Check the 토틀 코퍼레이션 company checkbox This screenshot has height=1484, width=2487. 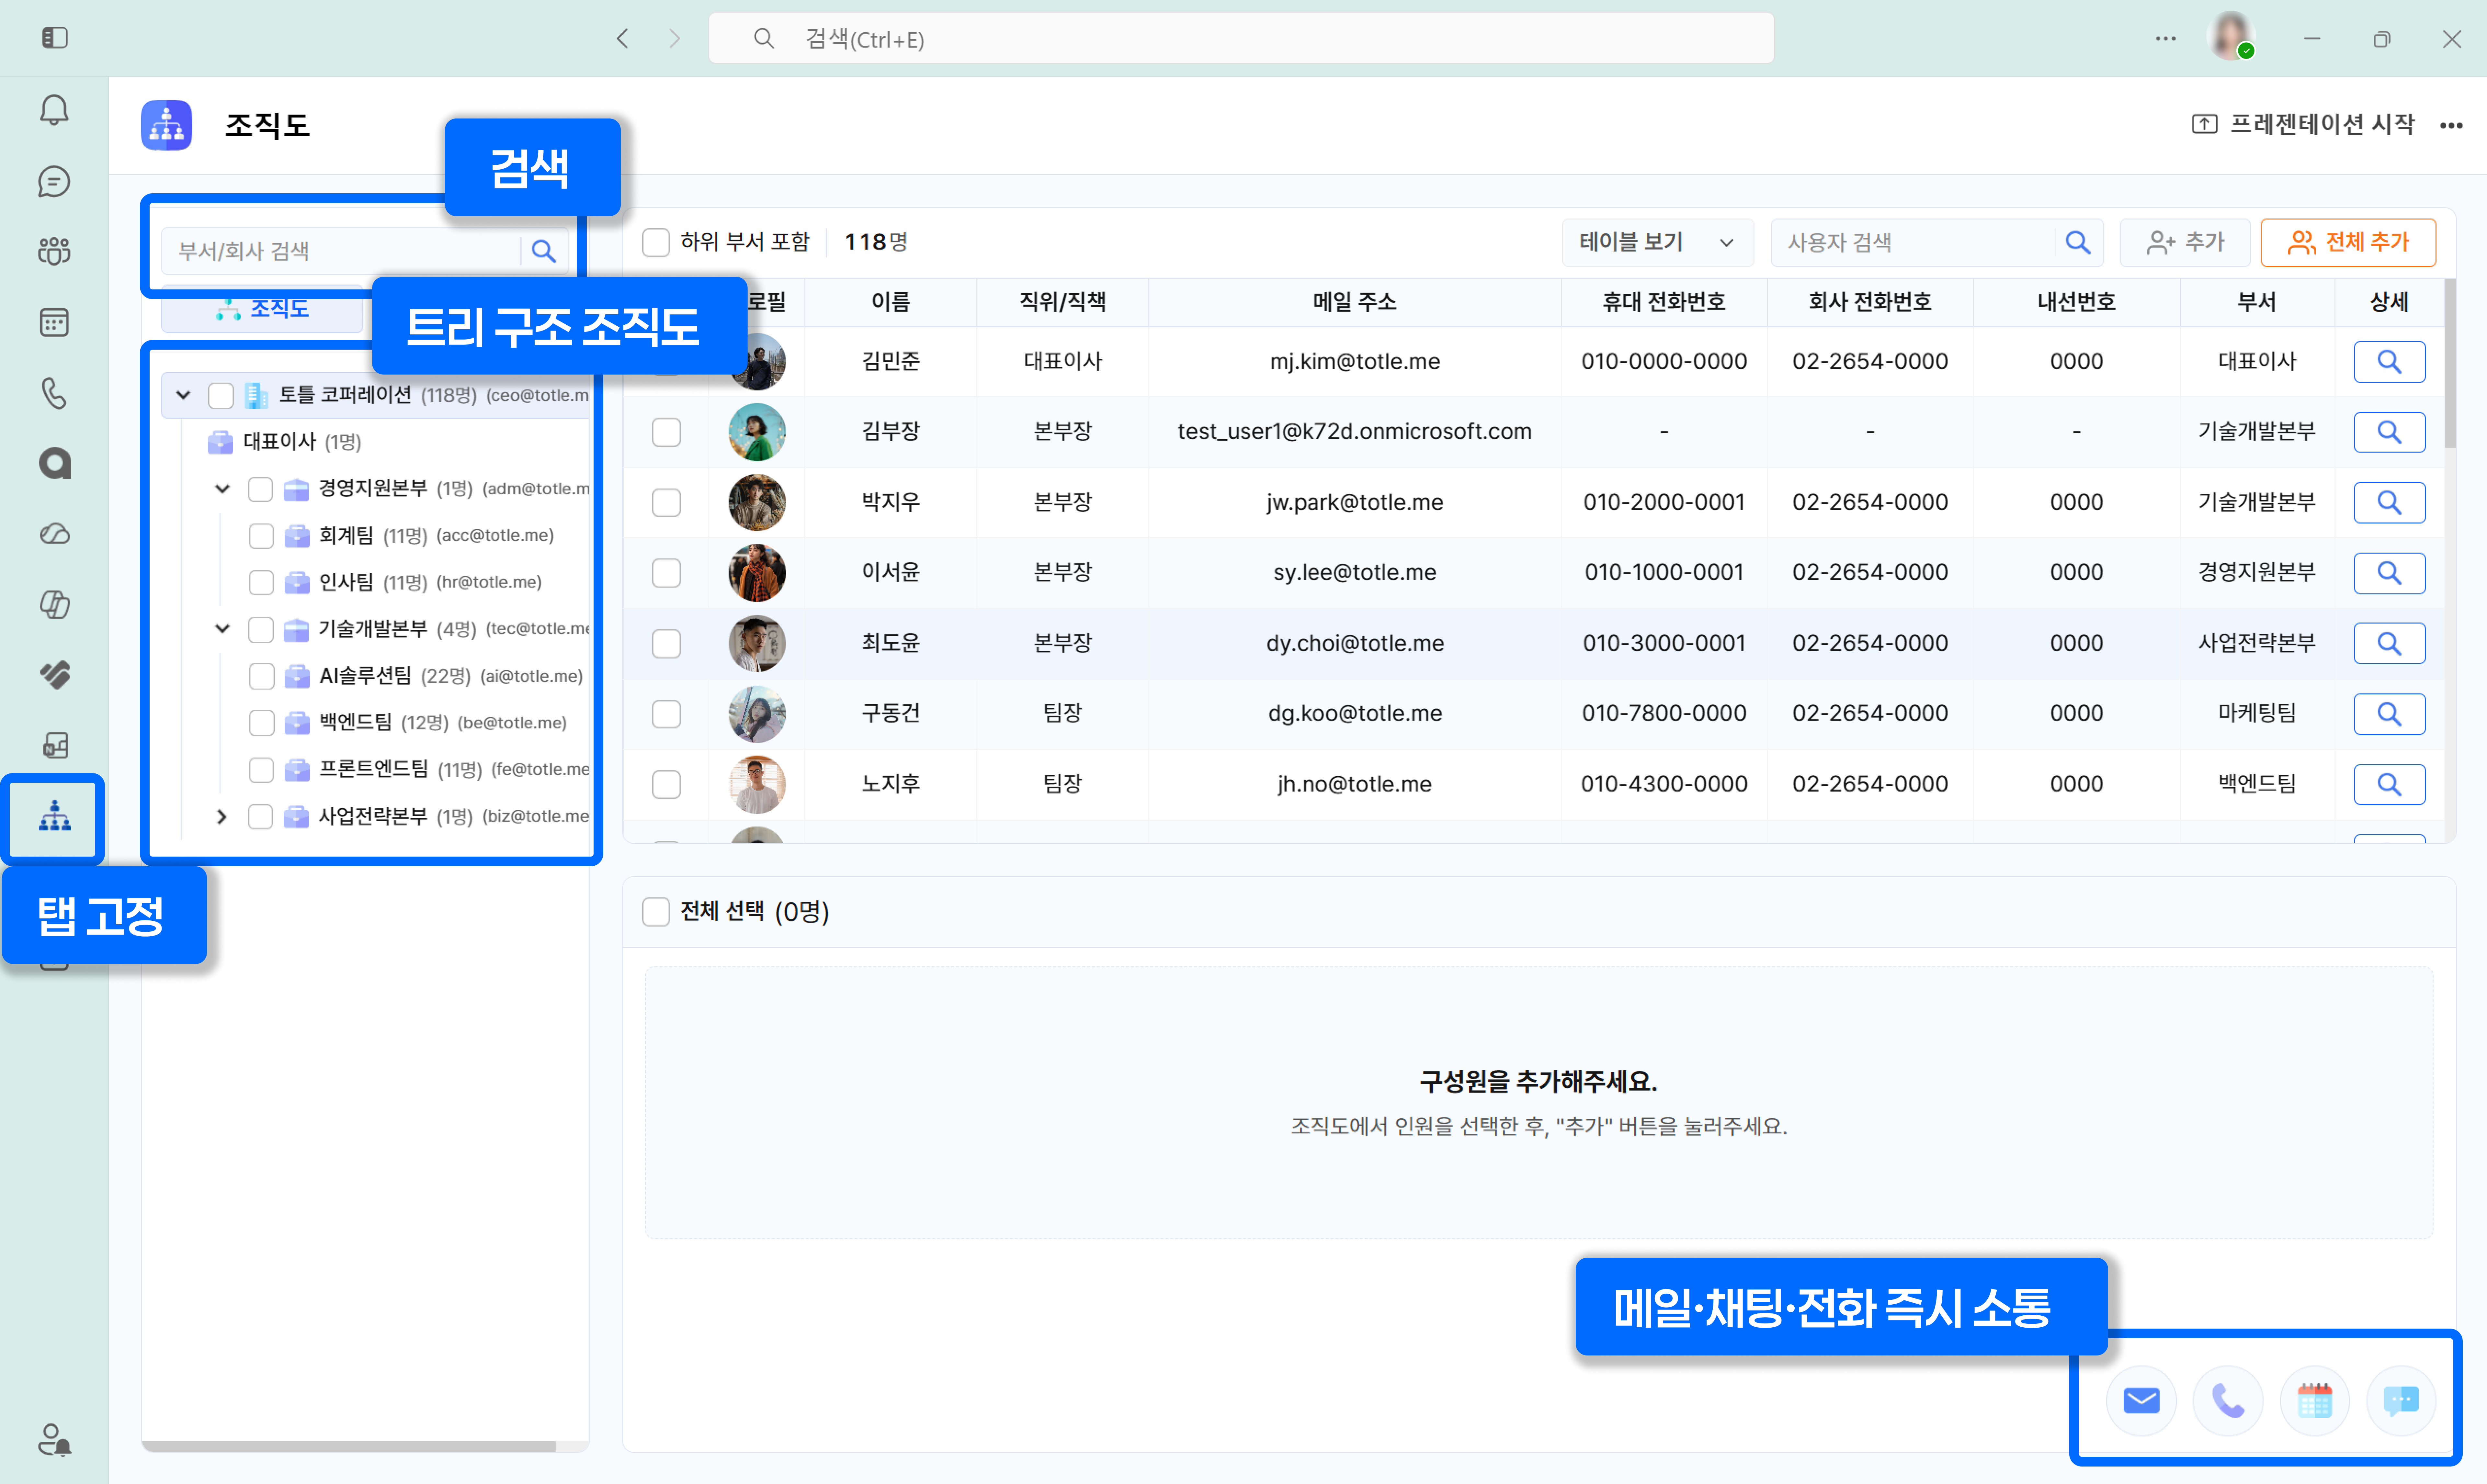tap(221, 395)
